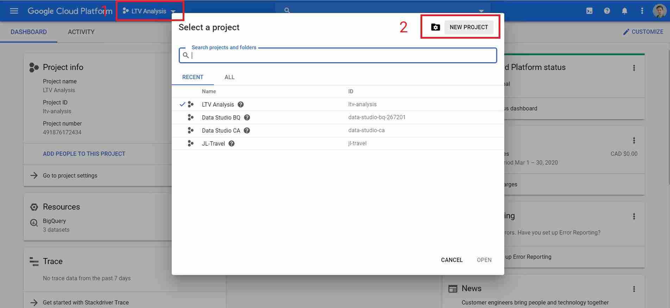Screen dimensions: 670x308
Task: Select the All tab in dialog
Action: pyautogui.click(x=229, y=77)
